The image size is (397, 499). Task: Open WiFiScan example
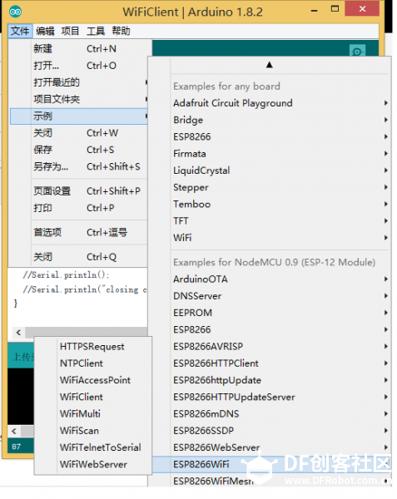92,431
